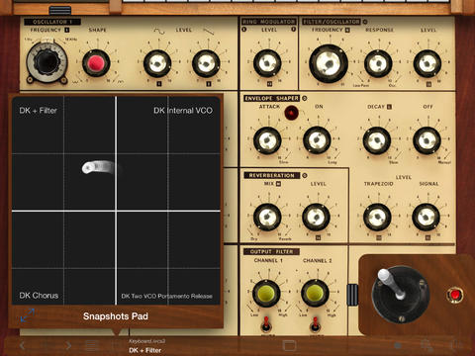
Task: Click the white puck on Snapshots Pad
Action: [x=99, y=167]
